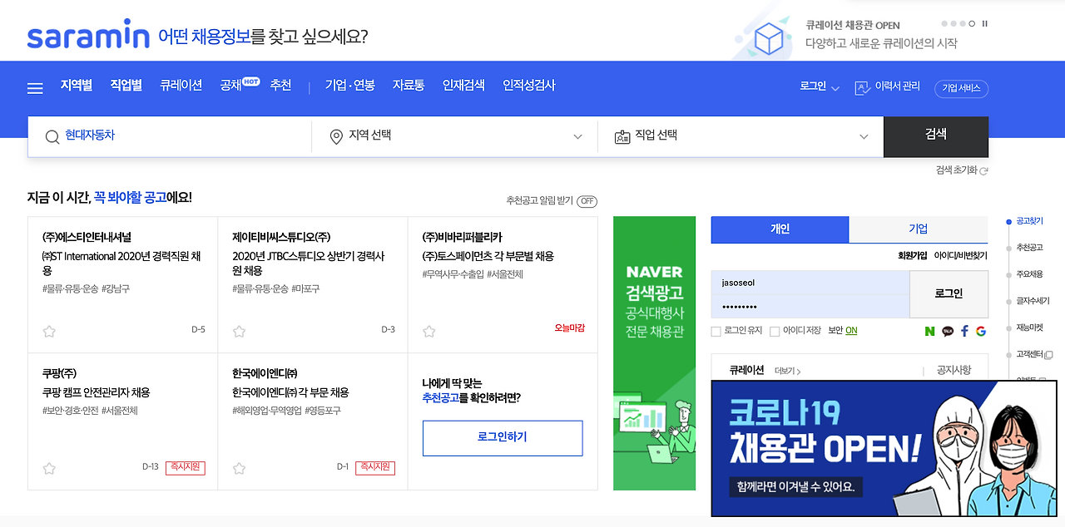Viewport: 1065px width, 527px height.
Task: Expand 큐레이션 더보기 link
Action: pyautogui.click(x=787, y=371)
